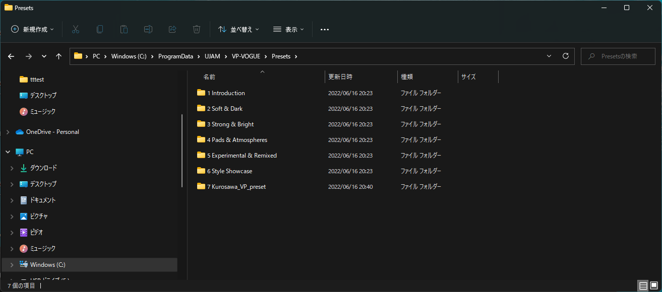
Task: Refresh the current folder view
Action: 565,56
